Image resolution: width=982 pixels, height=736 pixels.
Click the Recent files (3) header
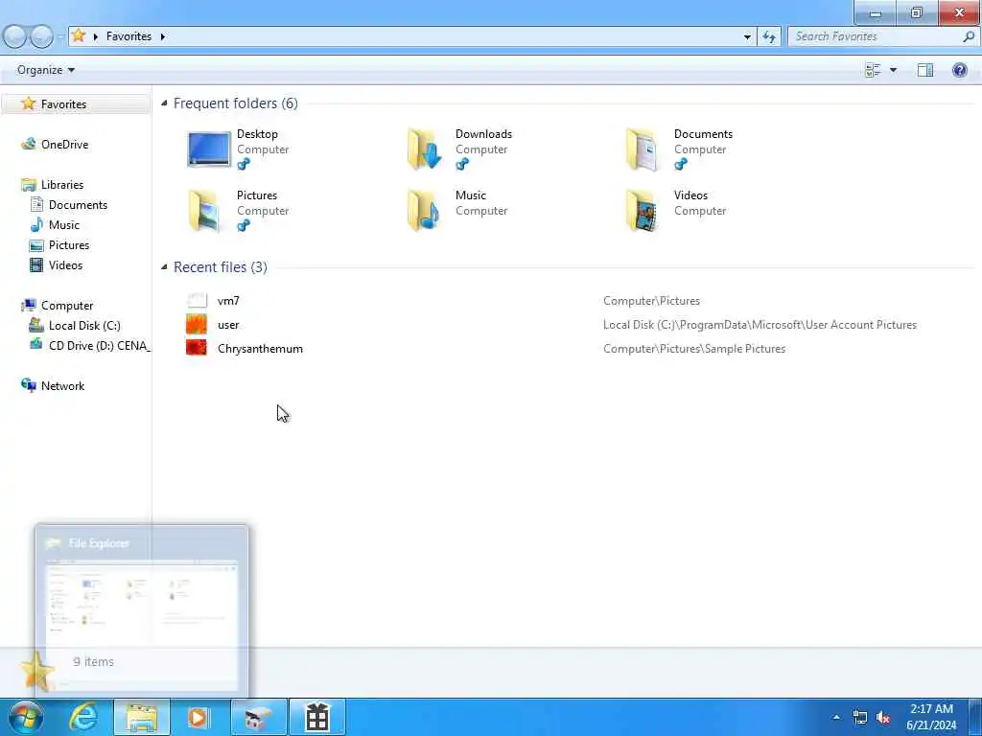(x=221, y=267)
